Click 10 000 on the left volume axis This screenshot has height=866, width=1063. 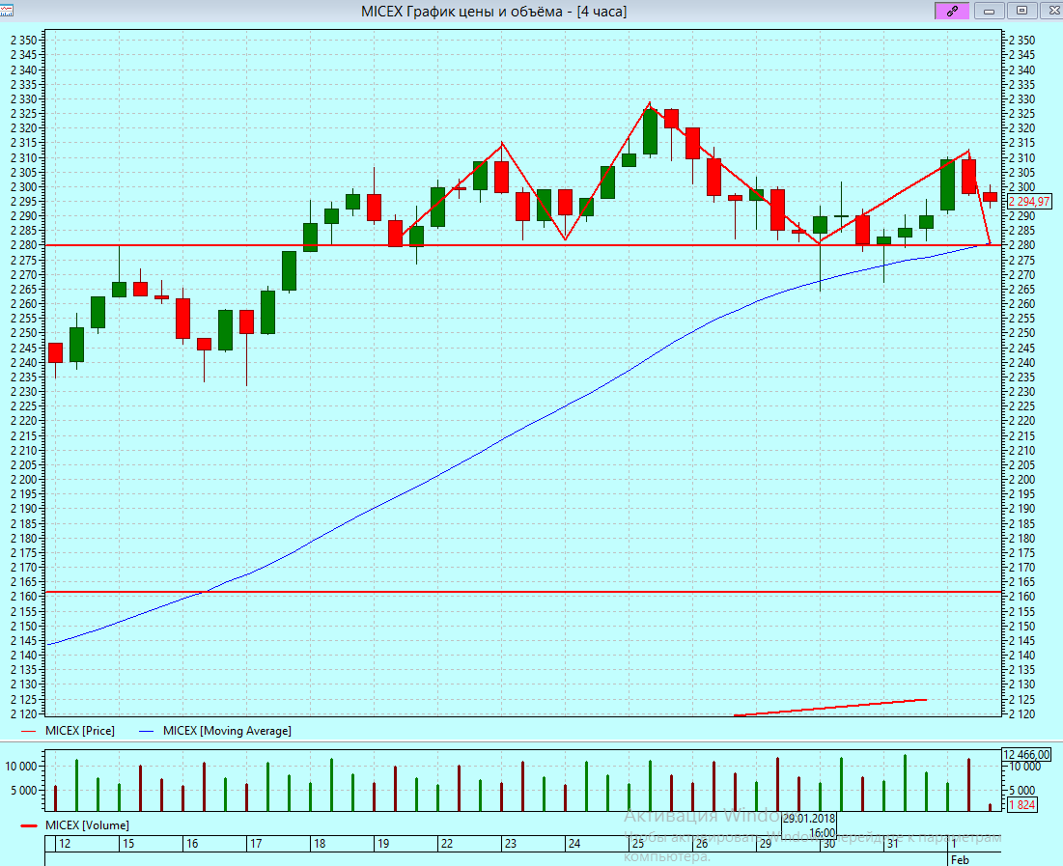click(x=21, y=767)
